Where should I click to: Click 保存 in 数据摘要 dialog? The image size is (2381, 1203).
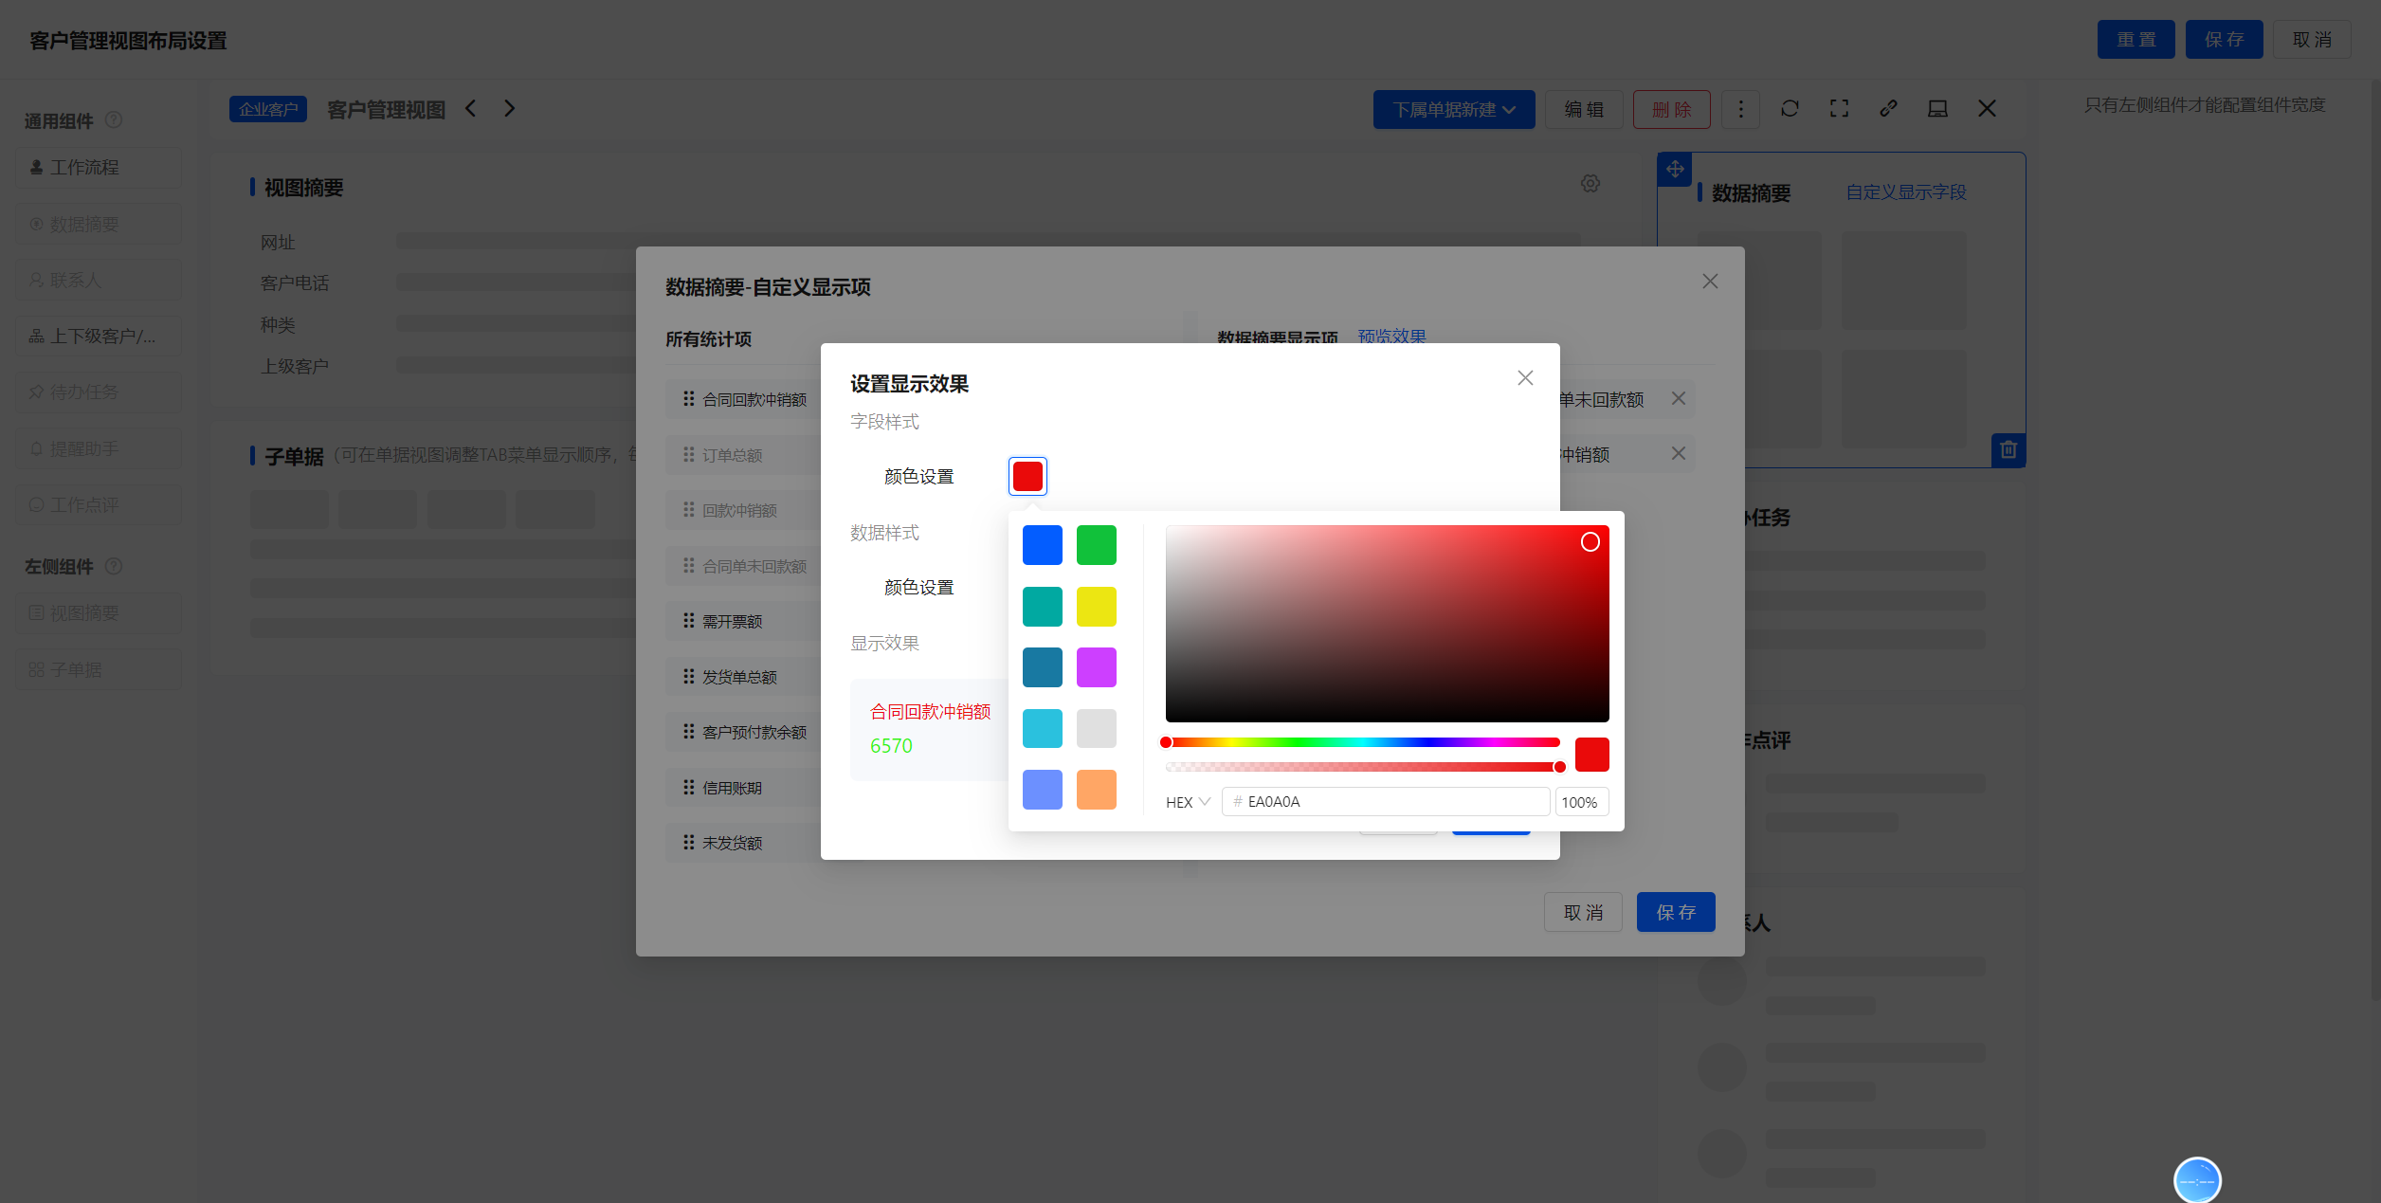(x=1676, y=912)
